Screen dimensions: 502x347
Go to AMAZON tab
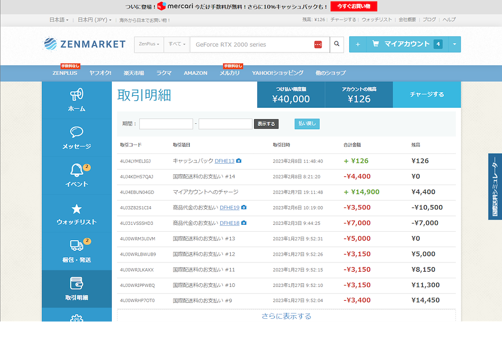195,73
